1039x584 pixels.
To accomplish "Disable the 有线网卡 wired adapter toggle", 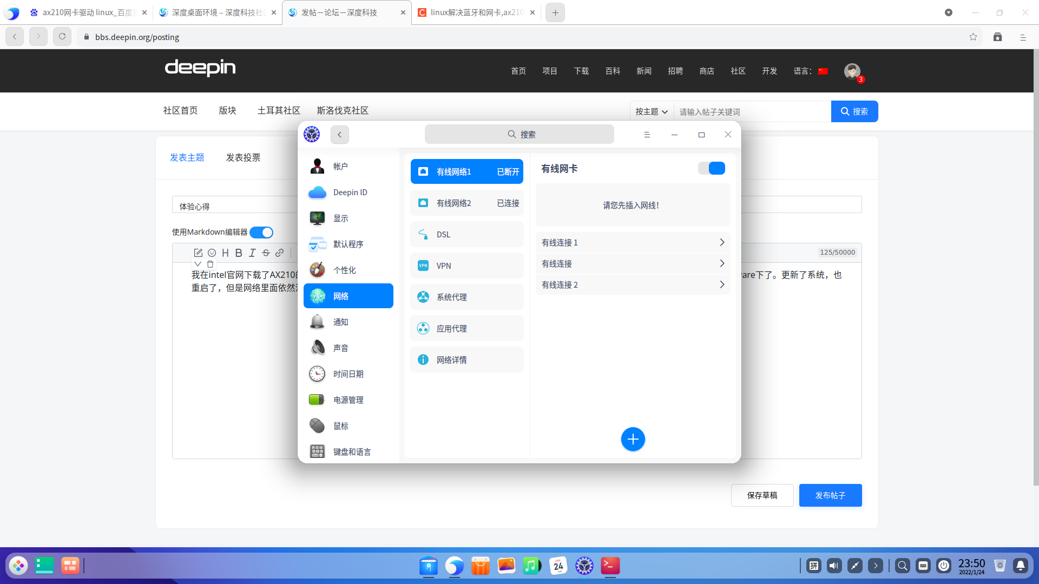I will click(x=712, y=168).
